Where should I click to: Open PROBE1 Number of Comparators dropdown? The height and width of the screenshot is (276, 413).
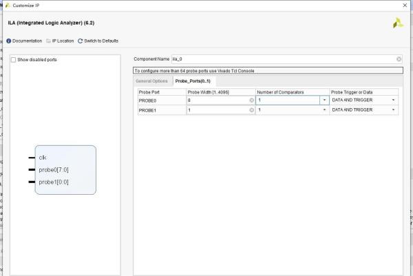pyautogui.click(x=324, y=110)
